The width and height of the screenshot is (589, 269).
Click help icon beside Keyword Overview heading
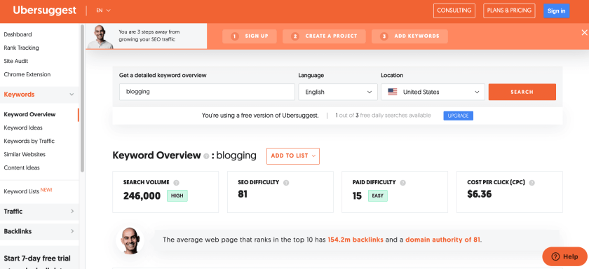click(x=206, y=156)
